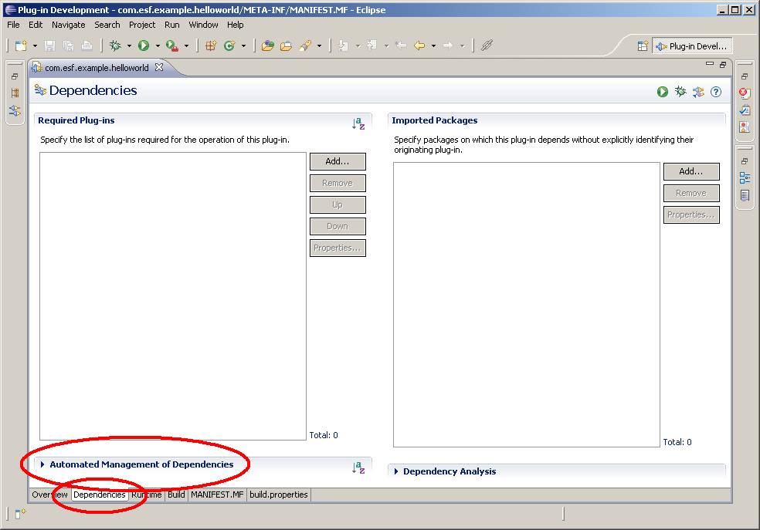
Task: Toggle alphabetical sort for Automated Management section
Action: (x=358, y=468)
